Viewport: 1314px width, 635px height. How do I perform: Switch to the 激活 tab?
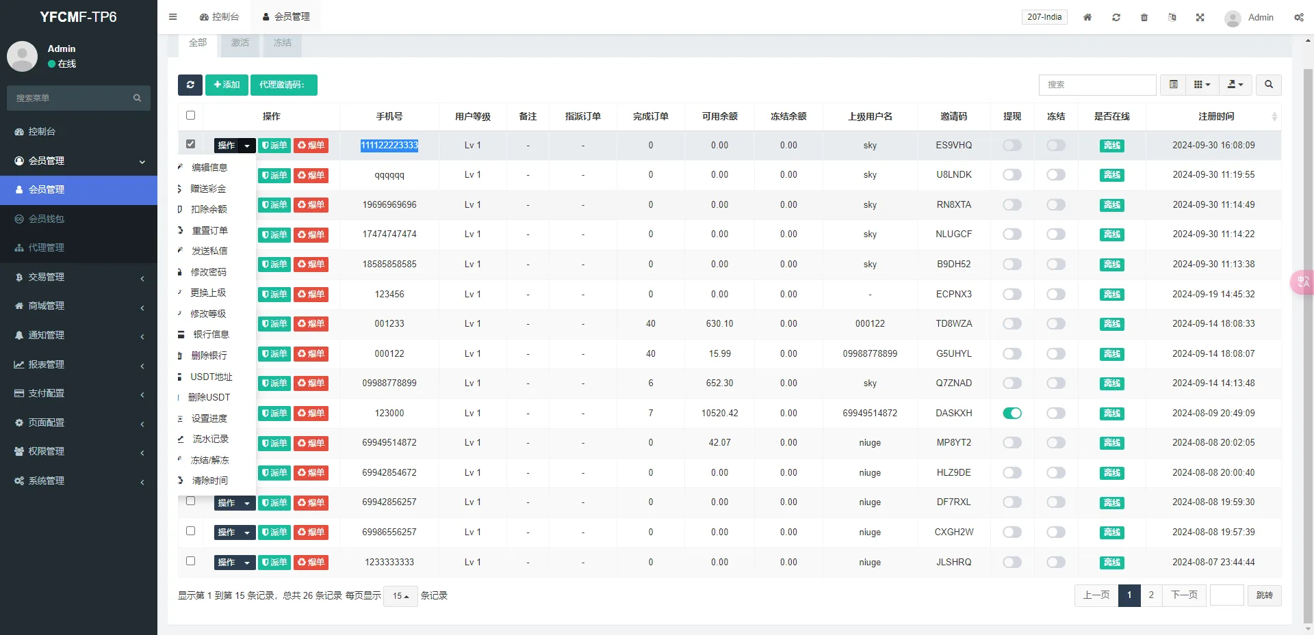pos(240,42)
